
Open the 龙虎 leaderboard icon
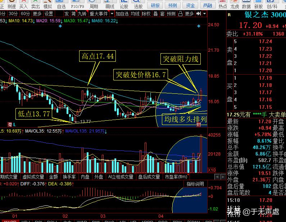click(x=235, y=5)
